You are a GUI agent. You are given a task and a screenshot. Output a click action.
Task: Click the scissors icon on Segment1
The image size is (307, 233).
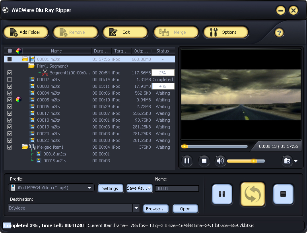point(45,73)
